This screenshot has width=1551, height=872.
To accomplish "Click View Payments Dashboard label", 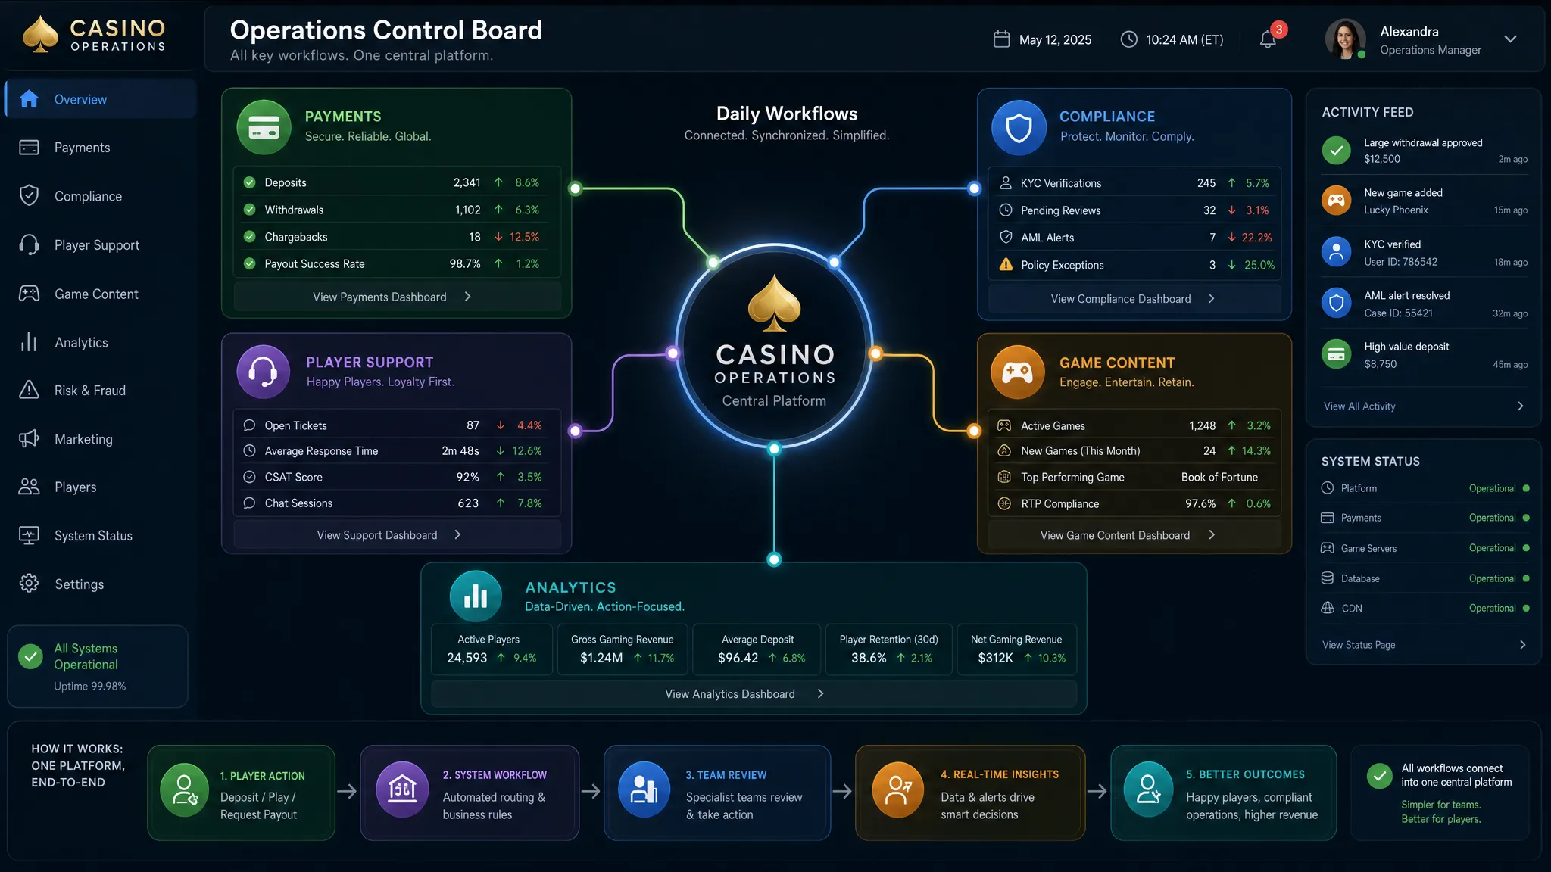I will 379,297.
